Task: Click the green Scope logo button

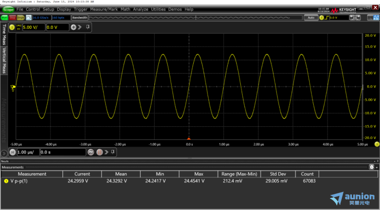Action: pyautogui.click(x=8, y=10)
